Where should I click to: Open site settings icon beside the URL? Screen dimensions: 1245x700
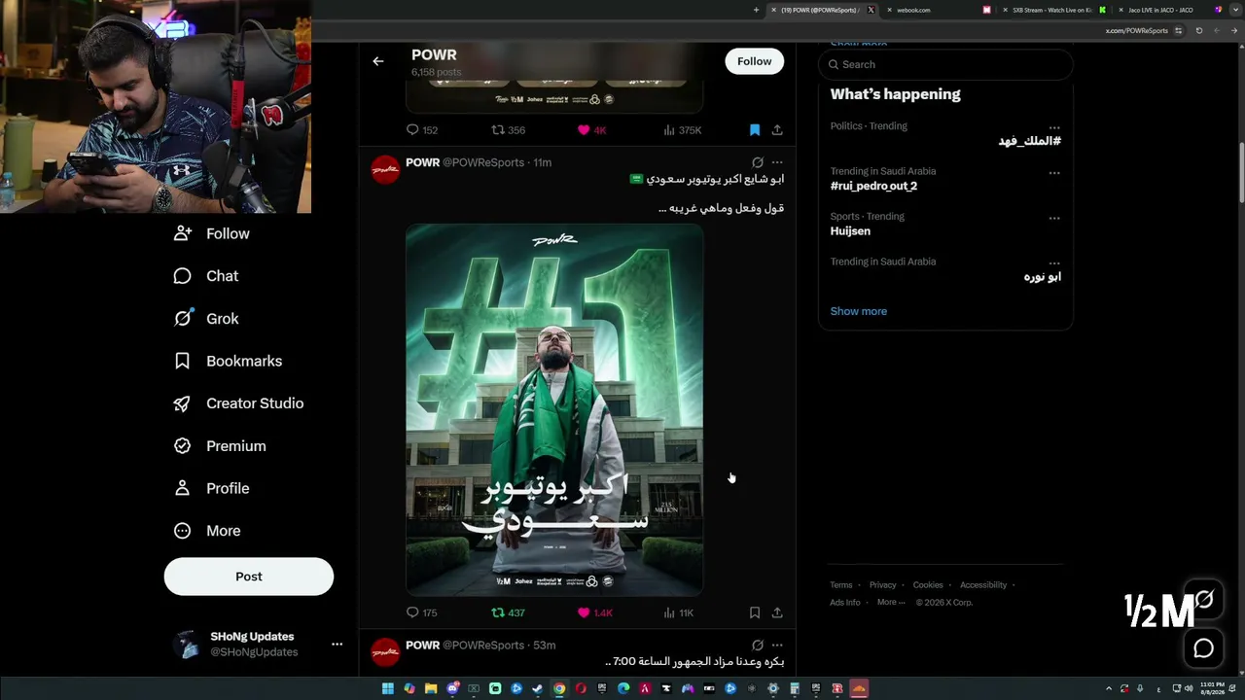[1179, 30]
